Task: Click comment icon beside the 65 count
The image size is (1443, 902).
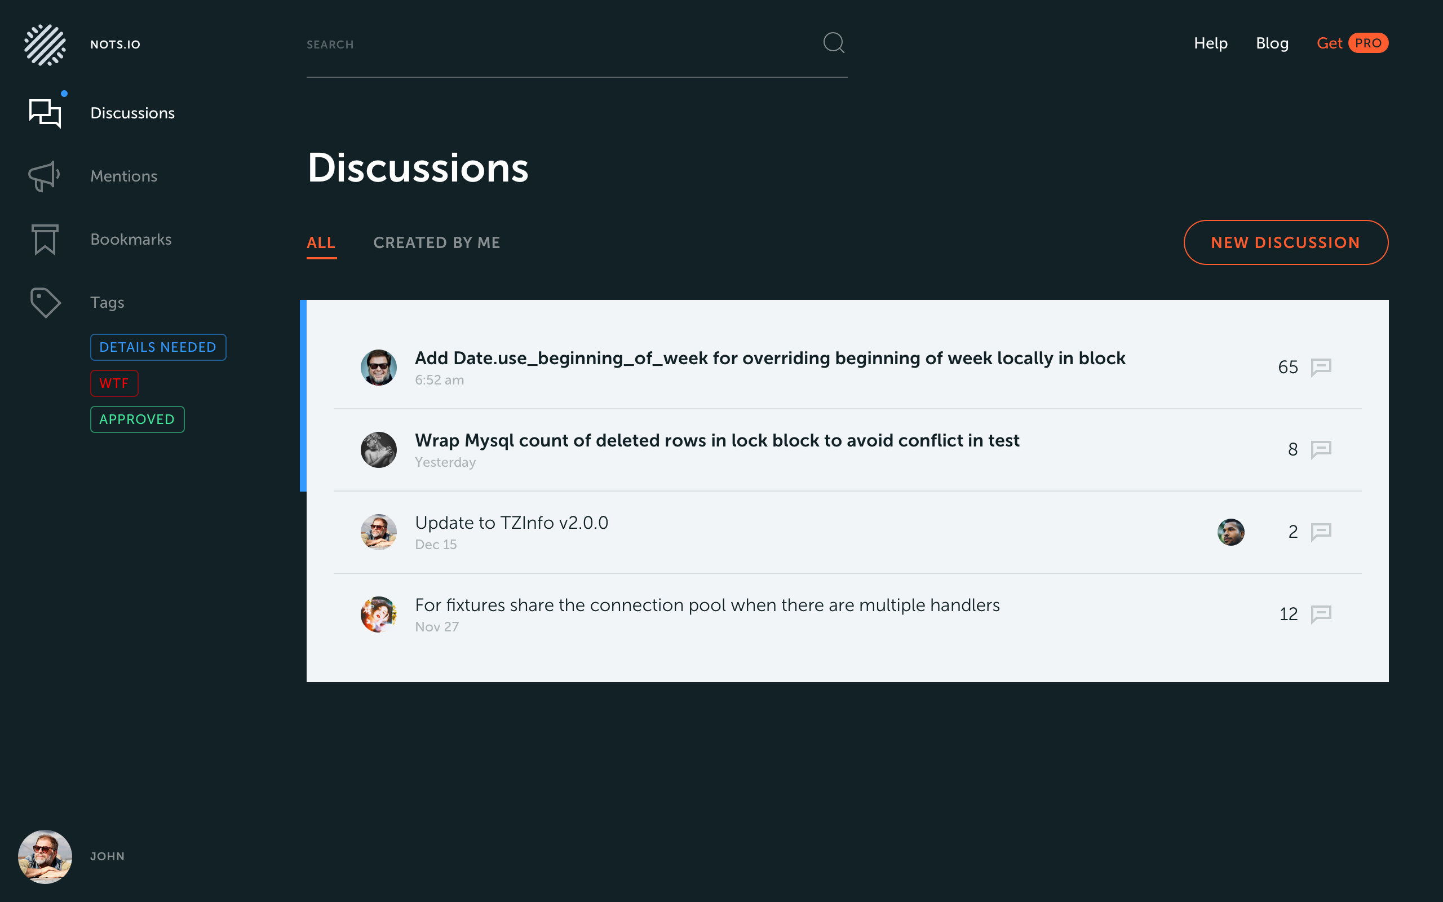Action: pos(1321,367)
